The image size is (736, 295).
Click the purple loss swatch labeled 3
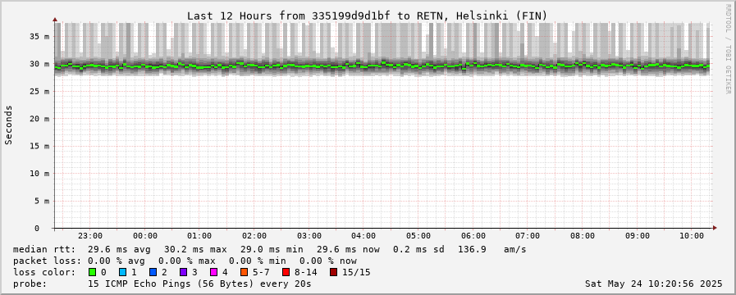[183, 272]
